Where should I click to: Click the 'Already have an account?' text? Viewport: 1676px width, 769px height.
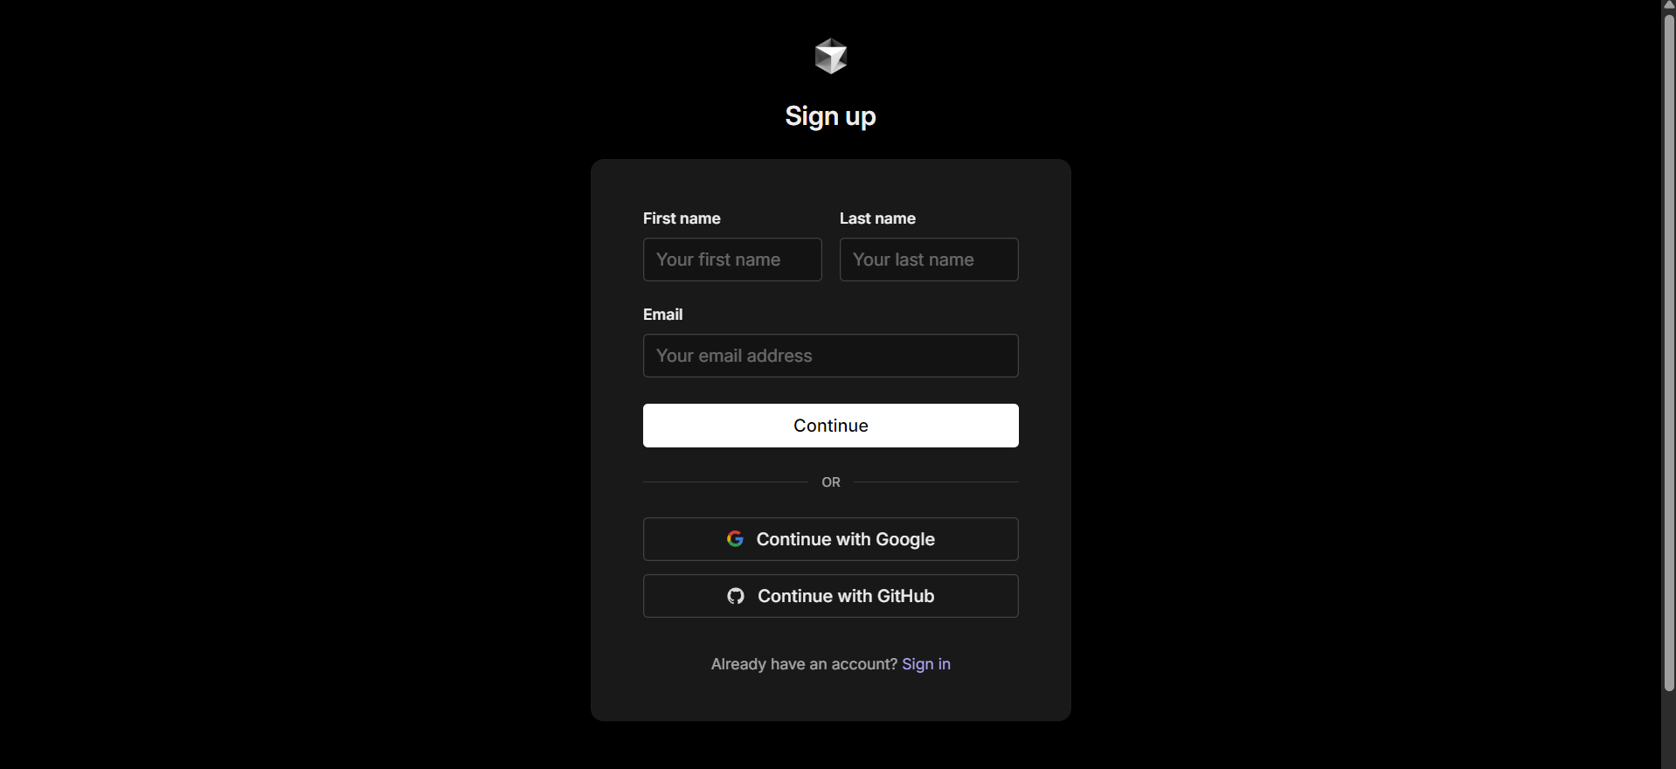(804, 664)
